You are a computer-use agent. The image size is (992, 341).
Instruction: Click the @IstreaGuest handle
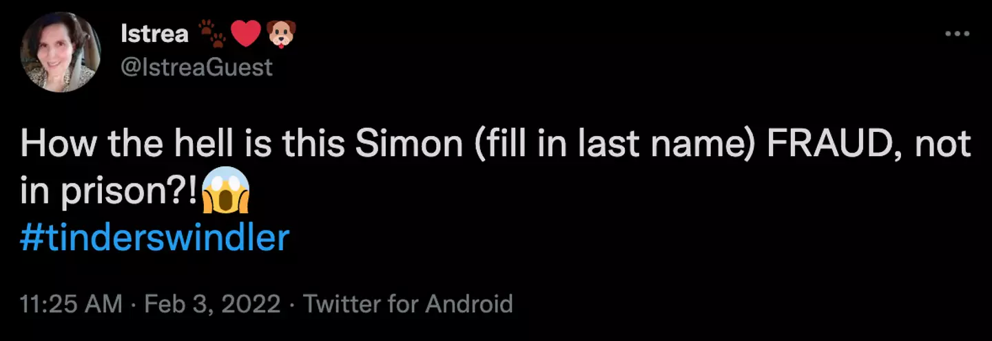(x=196, y=67)
